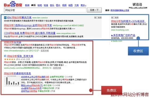
Task: Open the Infosprings 全球网站分析专家 ad link
Action: point(28,25)
